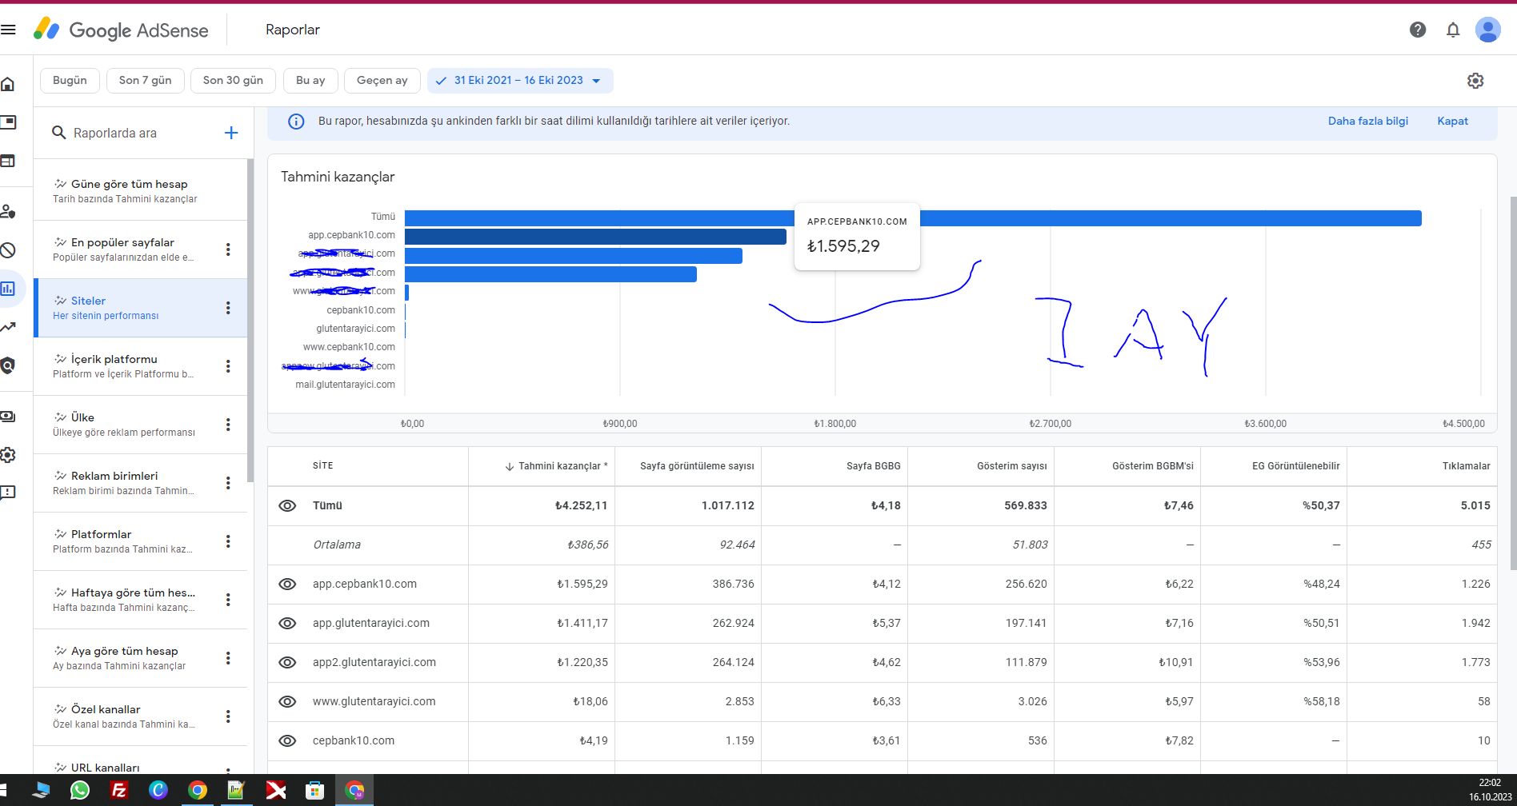
Task: Open options menu for İçerik platformu
Action: click(x=228, y=366)
